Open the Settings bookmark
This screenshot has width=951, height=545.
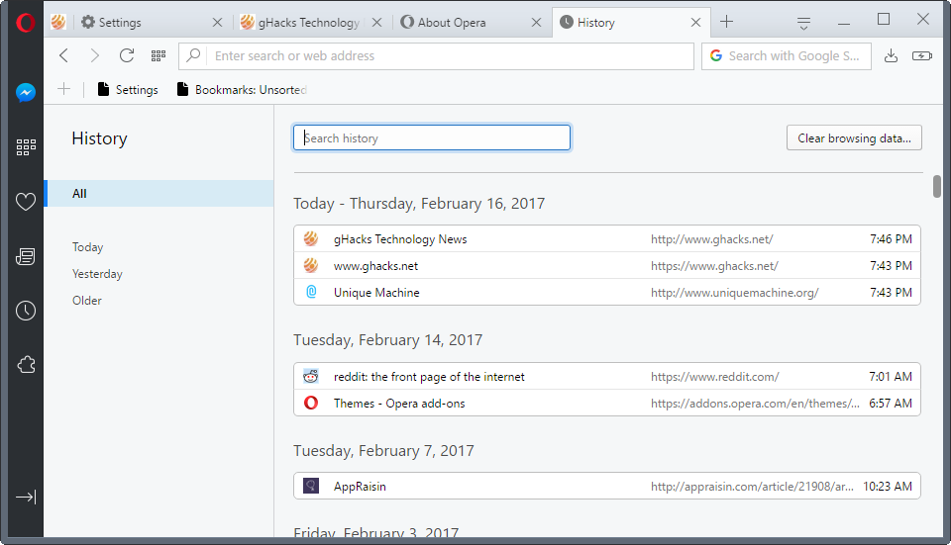(x=128, y=90)
